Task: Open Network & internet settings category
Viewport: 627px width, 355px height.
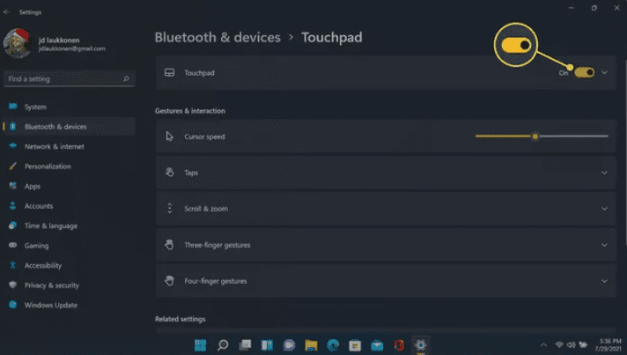Action: [x=55, y=146]
